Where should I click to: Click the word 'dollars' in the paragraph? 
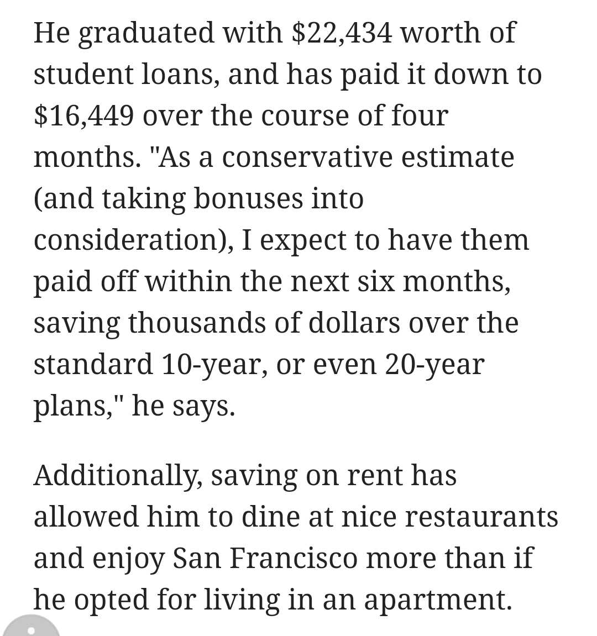coord(354,323)
